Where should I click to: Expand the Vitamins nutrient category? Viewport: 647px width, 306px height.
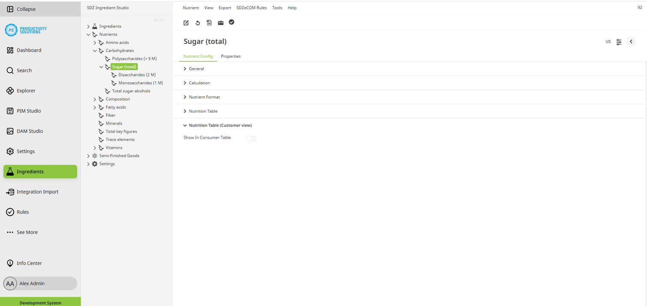tap(95, 148)
